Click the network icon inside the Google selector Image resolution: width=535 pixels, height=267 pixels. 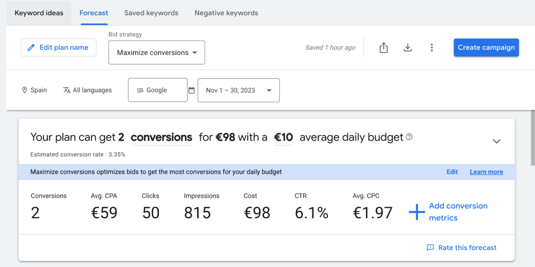pyautogui.click(x=140, y=90)
